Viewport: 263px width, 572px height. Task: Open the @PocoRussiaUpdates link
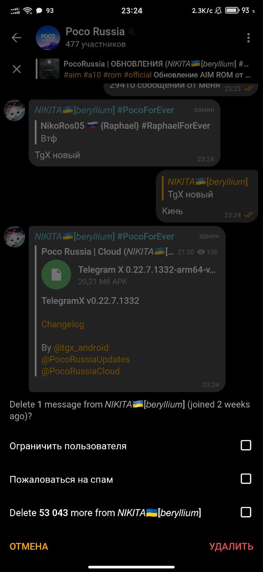86,359
